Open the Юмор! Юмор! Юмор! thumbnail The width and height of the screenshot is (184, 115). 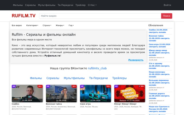tap(130, 93)
